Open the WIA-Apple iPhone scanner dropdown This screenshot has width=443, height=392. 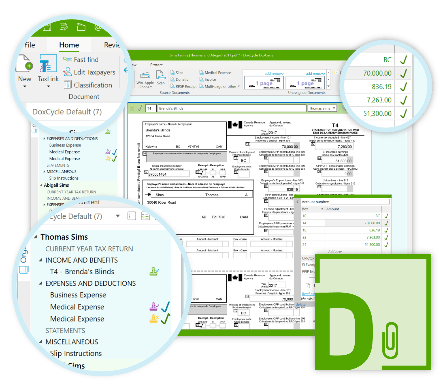(151, 87)
